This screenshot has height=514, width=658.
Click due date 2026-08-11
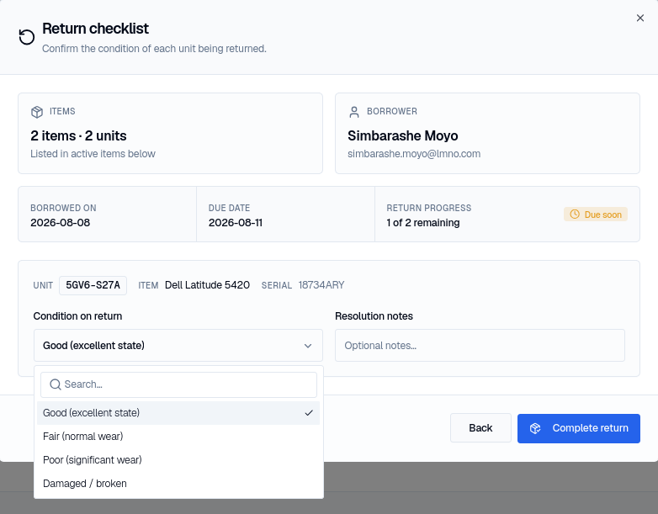[x=236, y=223]
